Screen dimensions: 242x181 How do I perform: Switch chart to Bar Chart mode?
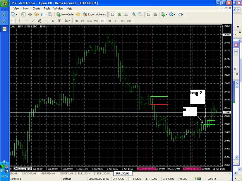tap(113, 14)
